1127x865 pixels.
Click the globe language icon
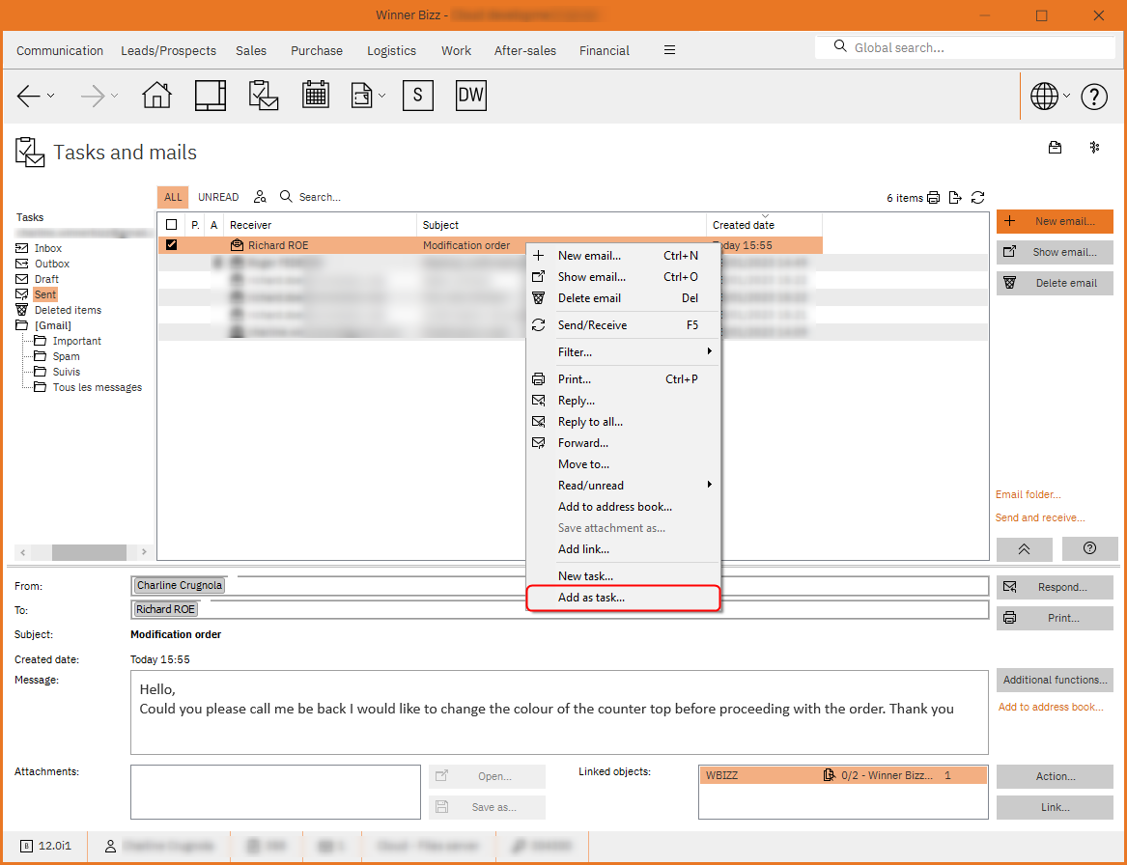point(1046,96)
